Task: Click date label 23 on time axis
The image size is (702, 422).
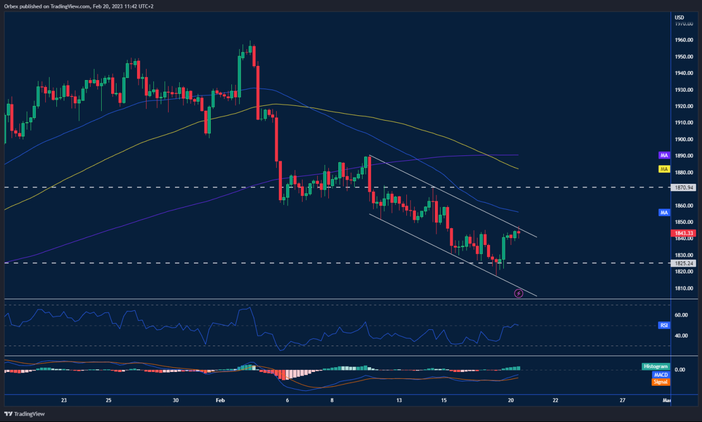Action: tap(64, 400)
